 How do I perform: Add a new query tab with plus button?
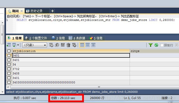point(52,11)
